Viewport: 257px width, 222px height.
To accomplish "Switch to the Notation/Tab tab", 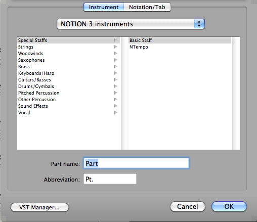I will pyautogui.click(x=147, y=7).
